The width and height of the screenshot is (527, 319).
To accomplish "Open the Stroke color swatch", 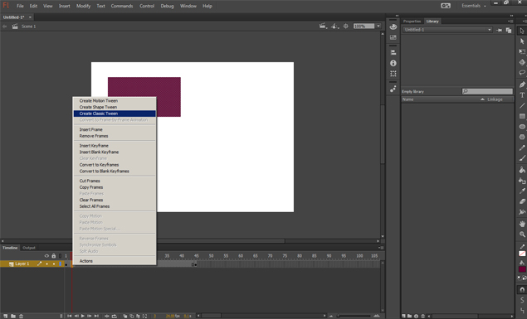I will [x=522, y=254].
